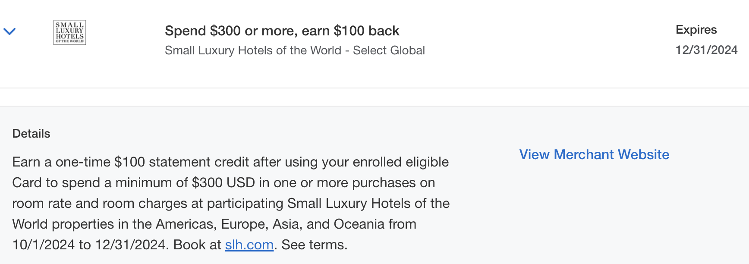Click the disclosure arrow above the Details panel
The width and height of the screenshot is (749, 264).
click(x=9, y=31)
